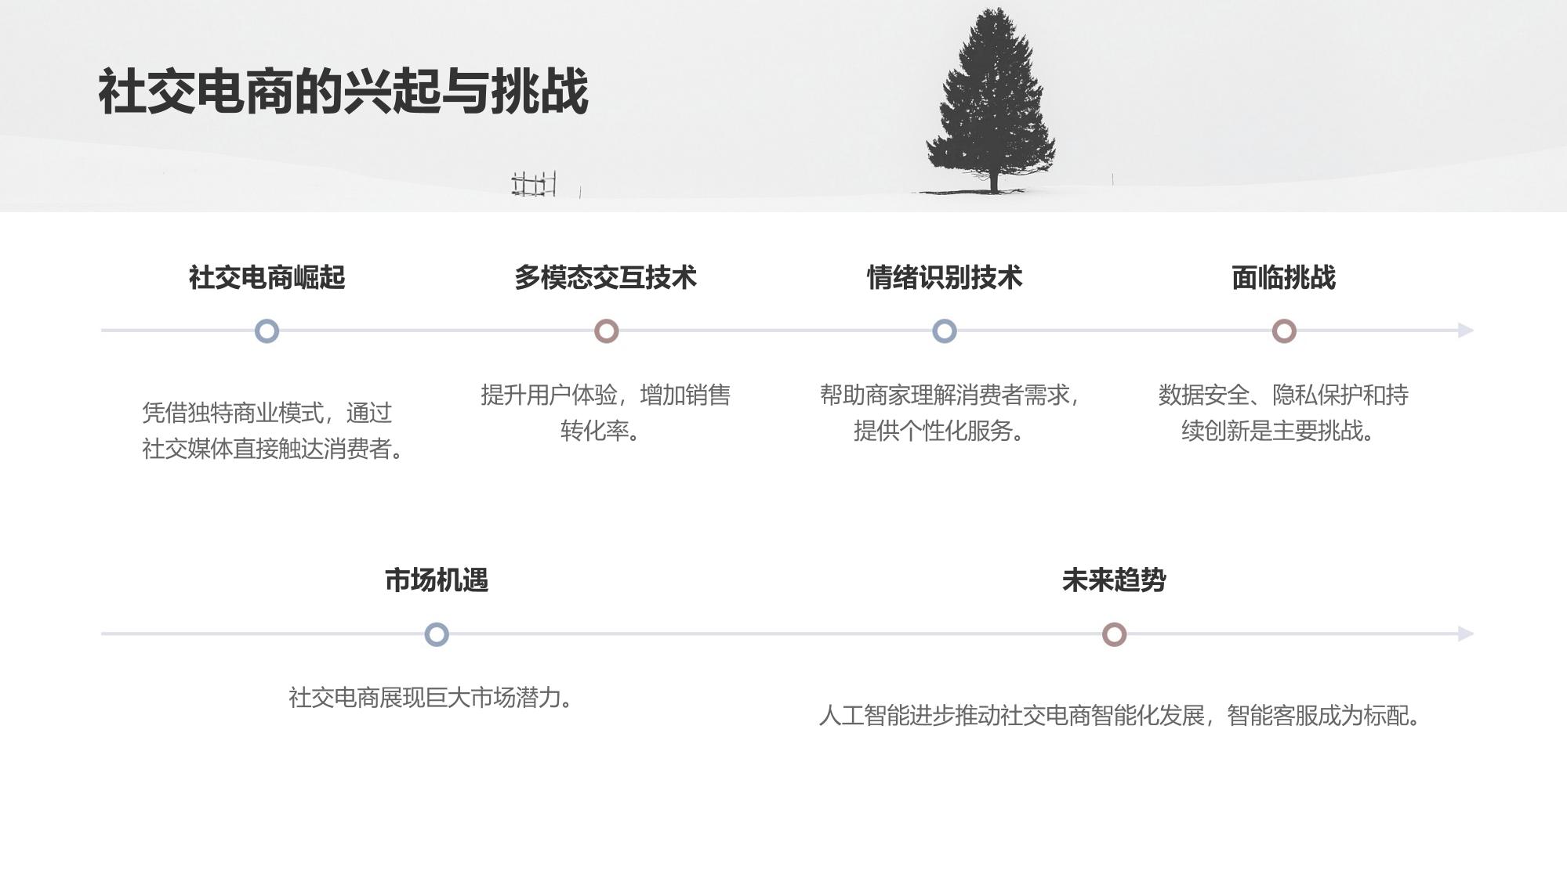
Task: Select the timeline marker under 未来趋势
Action: 1114,634
